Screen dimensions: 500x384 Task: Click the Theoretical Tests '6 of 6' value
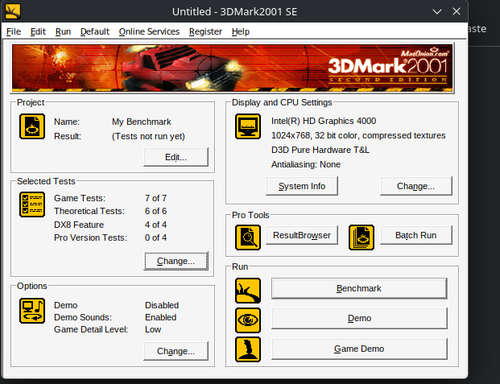[155, 211]
